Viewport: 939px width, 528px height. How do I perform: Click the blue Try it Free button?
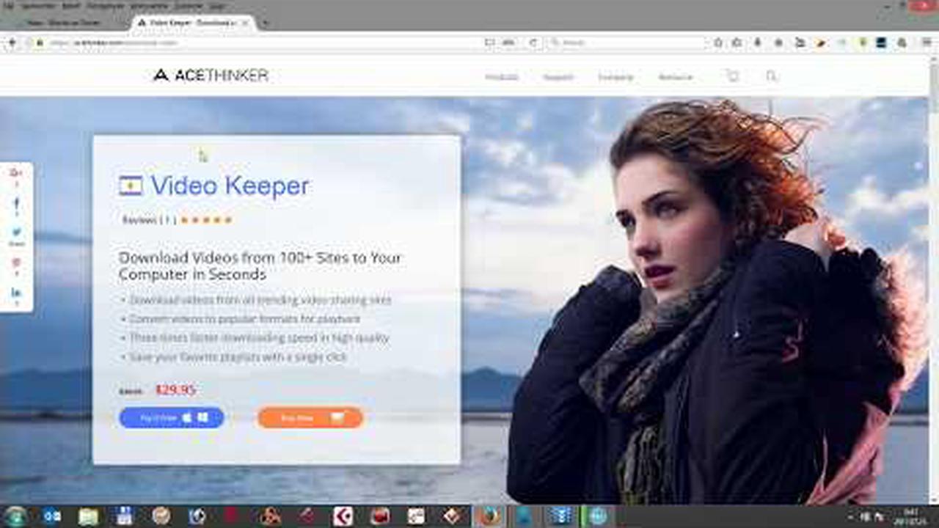coord(172,418)
